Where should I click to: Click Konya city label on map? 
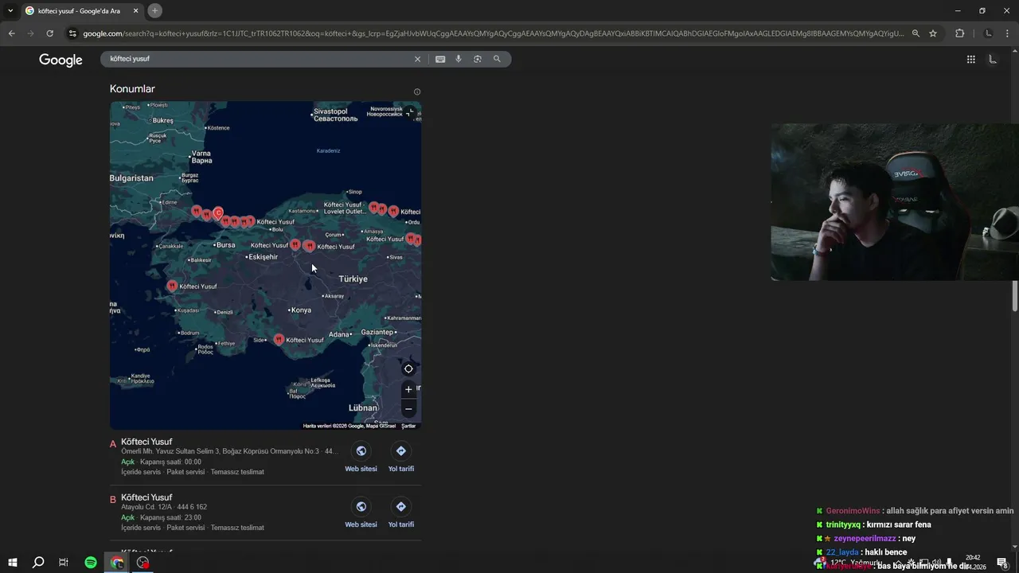(x=301, y=310)
